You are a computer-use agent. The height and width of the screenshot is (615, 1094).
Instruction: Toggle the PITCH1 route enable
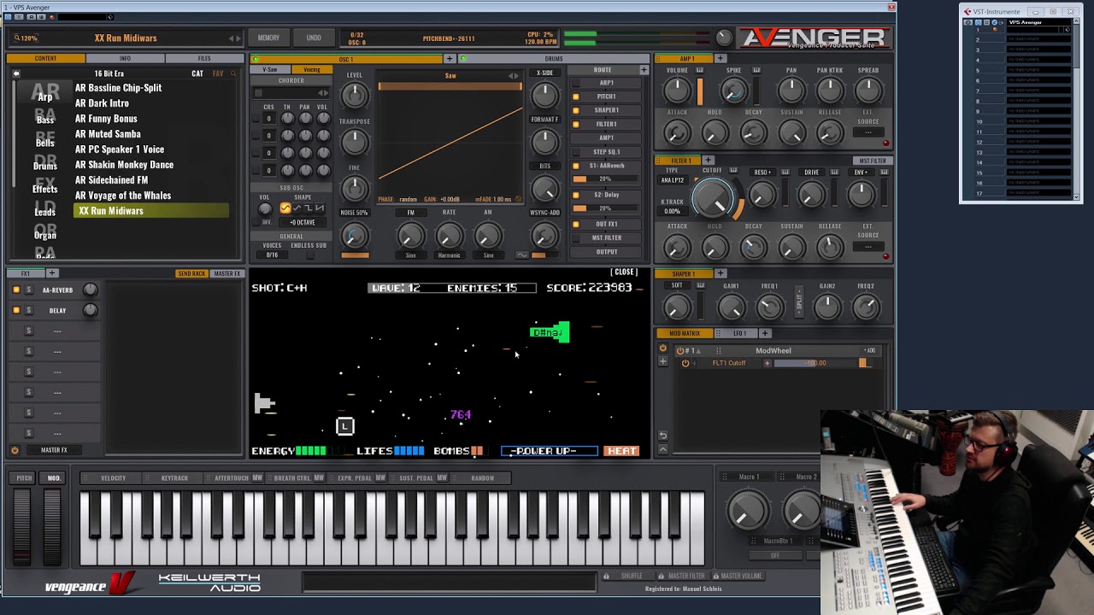576,97
